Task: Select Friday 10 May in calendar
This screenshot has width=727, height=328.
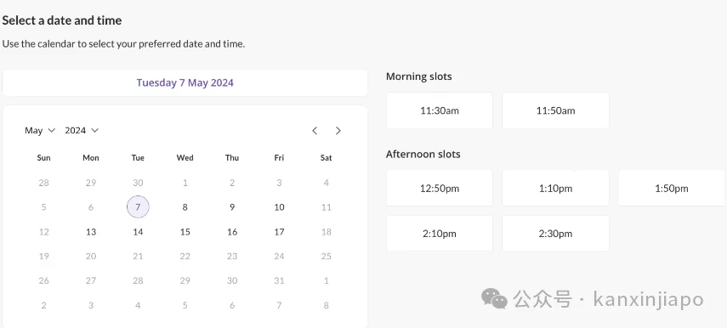Action: pos(279,207)
